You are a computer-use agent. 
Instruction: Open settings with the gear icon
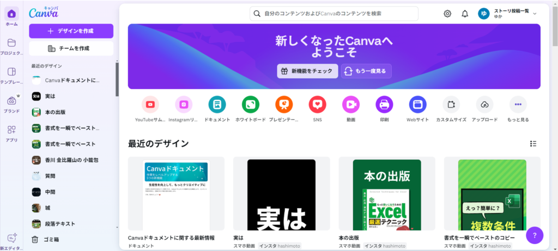[x=447, y=14]
